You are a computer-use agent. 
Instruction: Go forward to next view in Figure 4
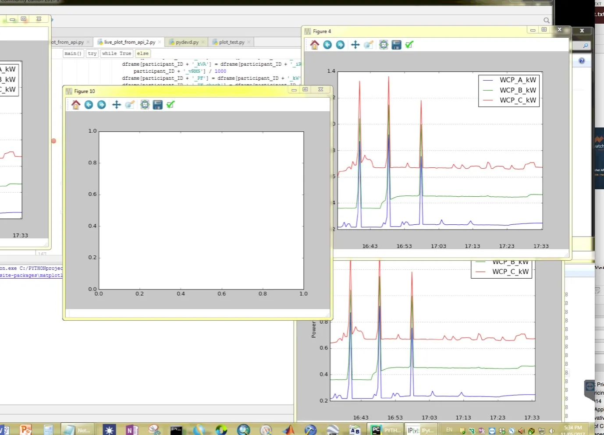point(340,45)
